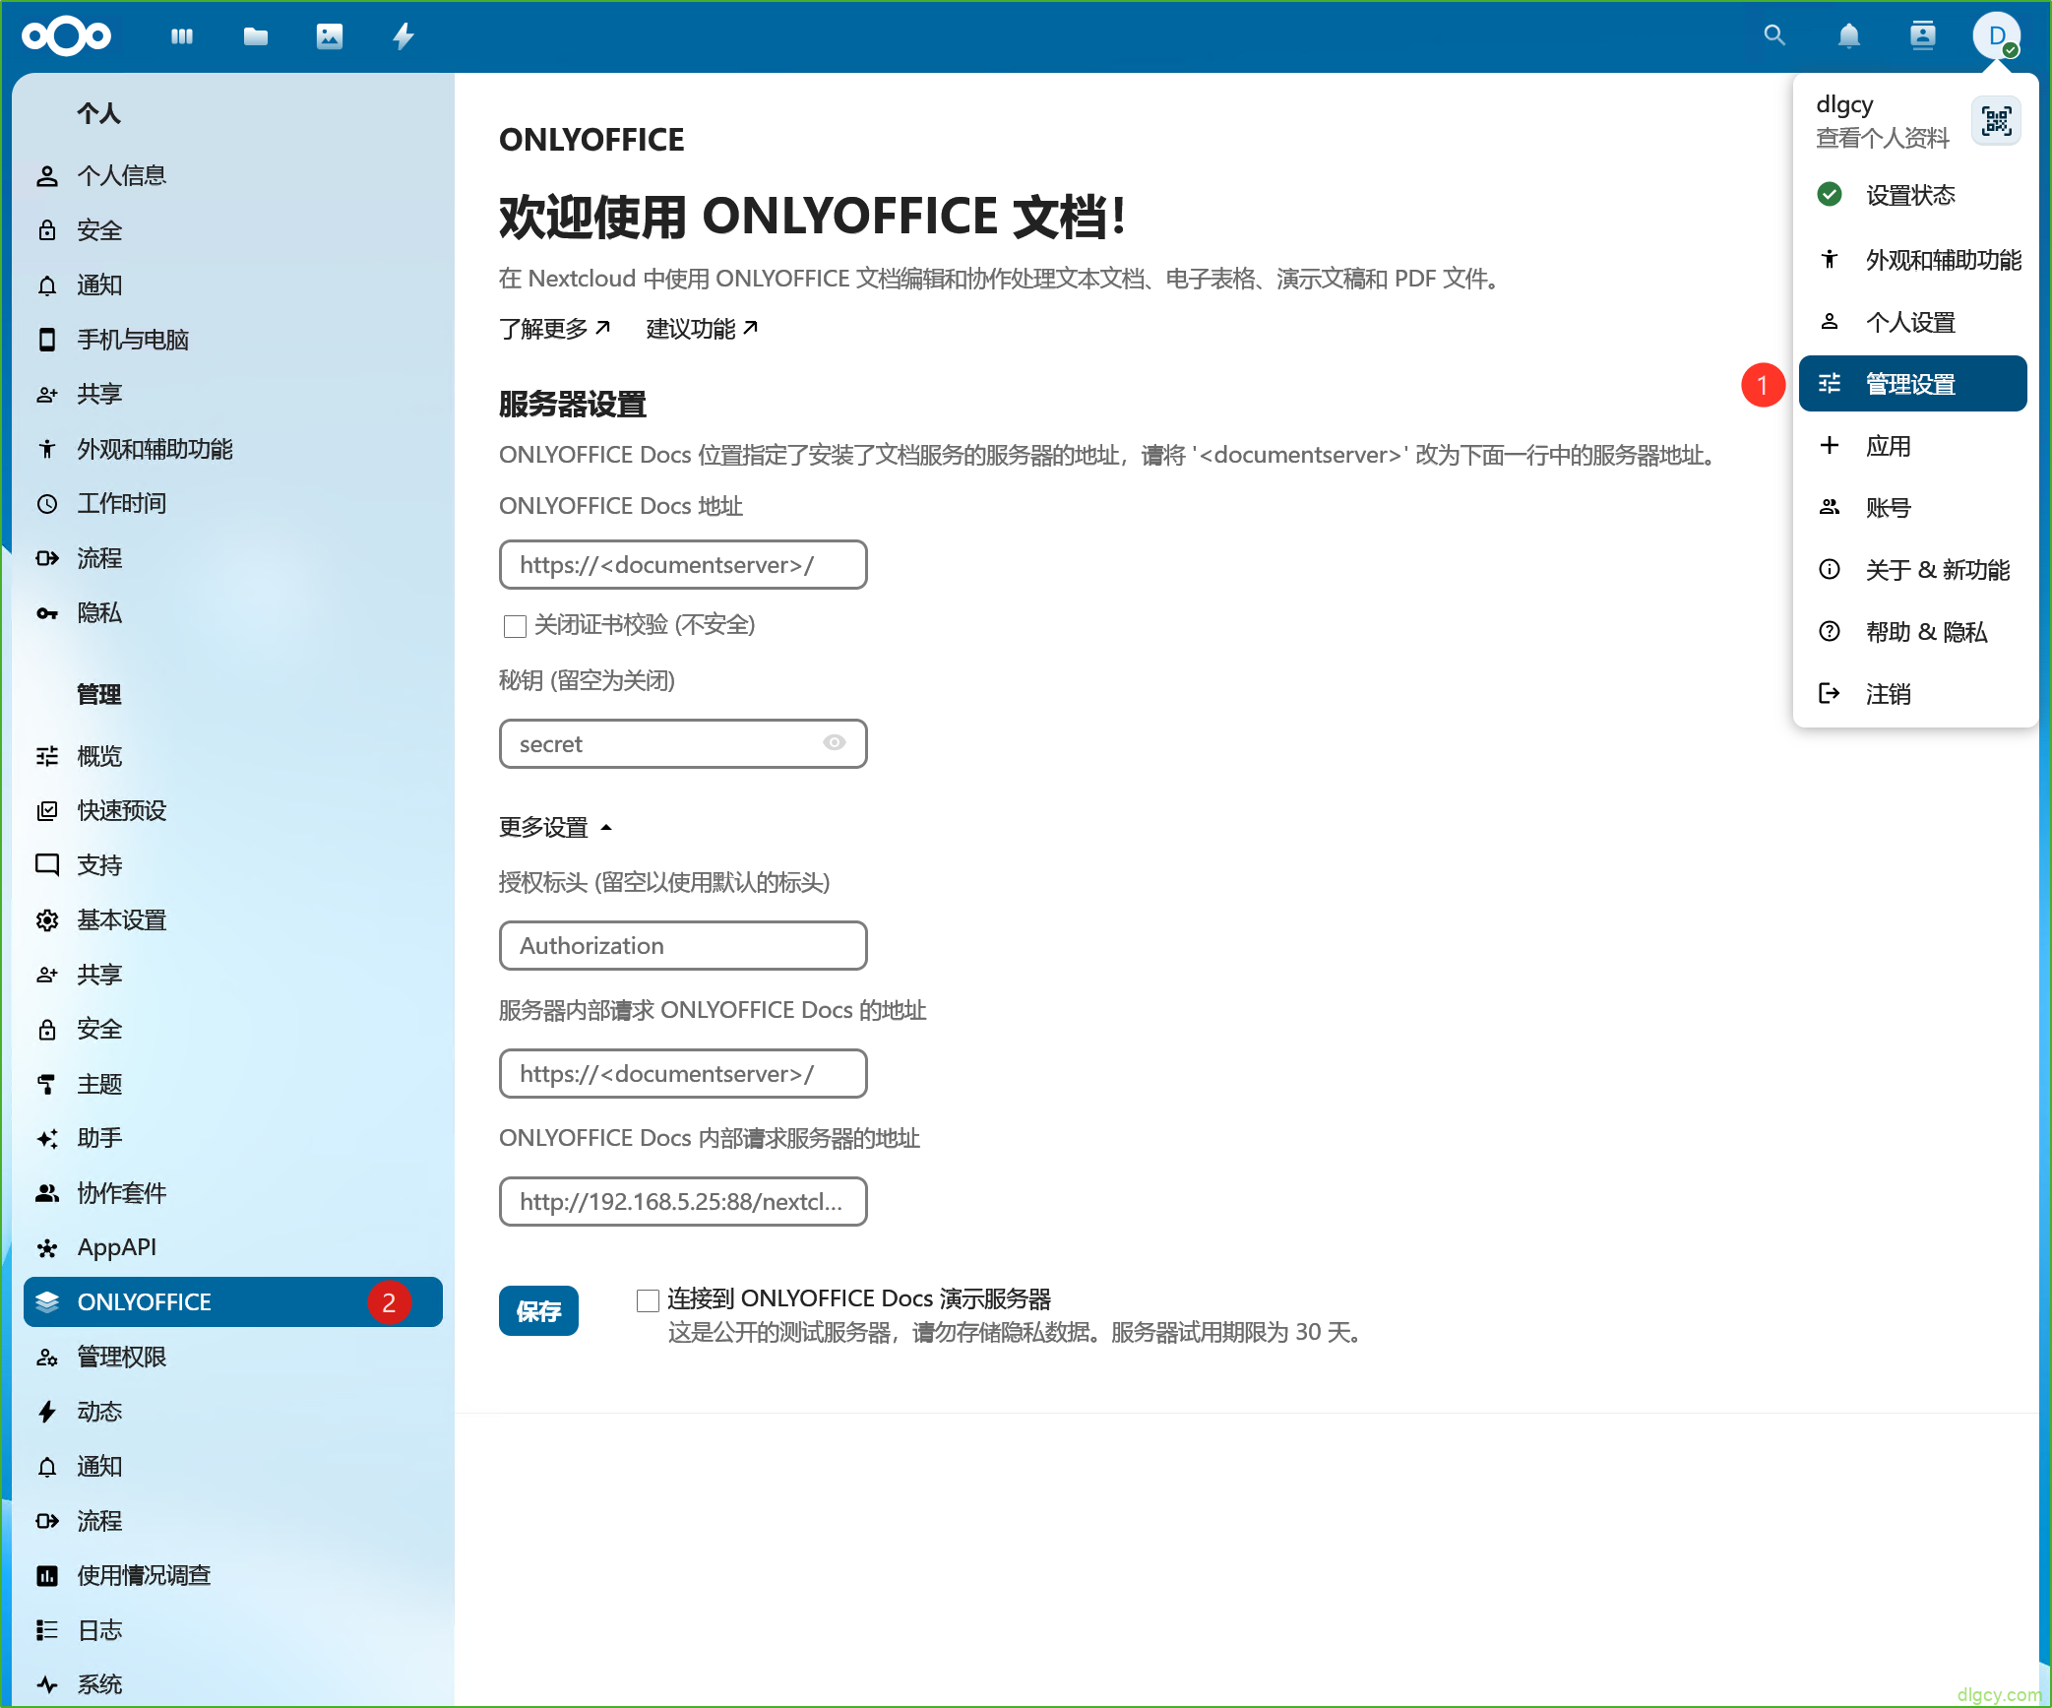Open the 了解更多 link
Image resolution: width=2052 pixels, height=1708 pixels.
pyautogui.click(x=555, y=329)
